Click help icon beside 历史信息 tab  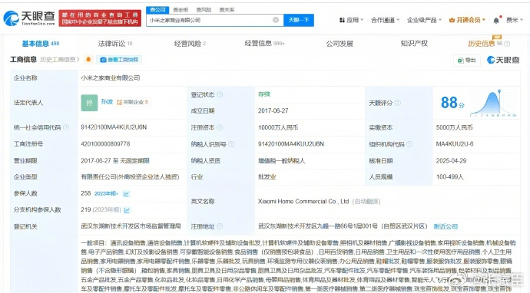507,44
